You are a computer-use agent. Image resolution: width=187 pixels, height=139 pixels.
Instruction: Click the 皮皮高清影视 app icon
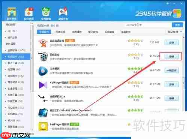pos(43,43)
